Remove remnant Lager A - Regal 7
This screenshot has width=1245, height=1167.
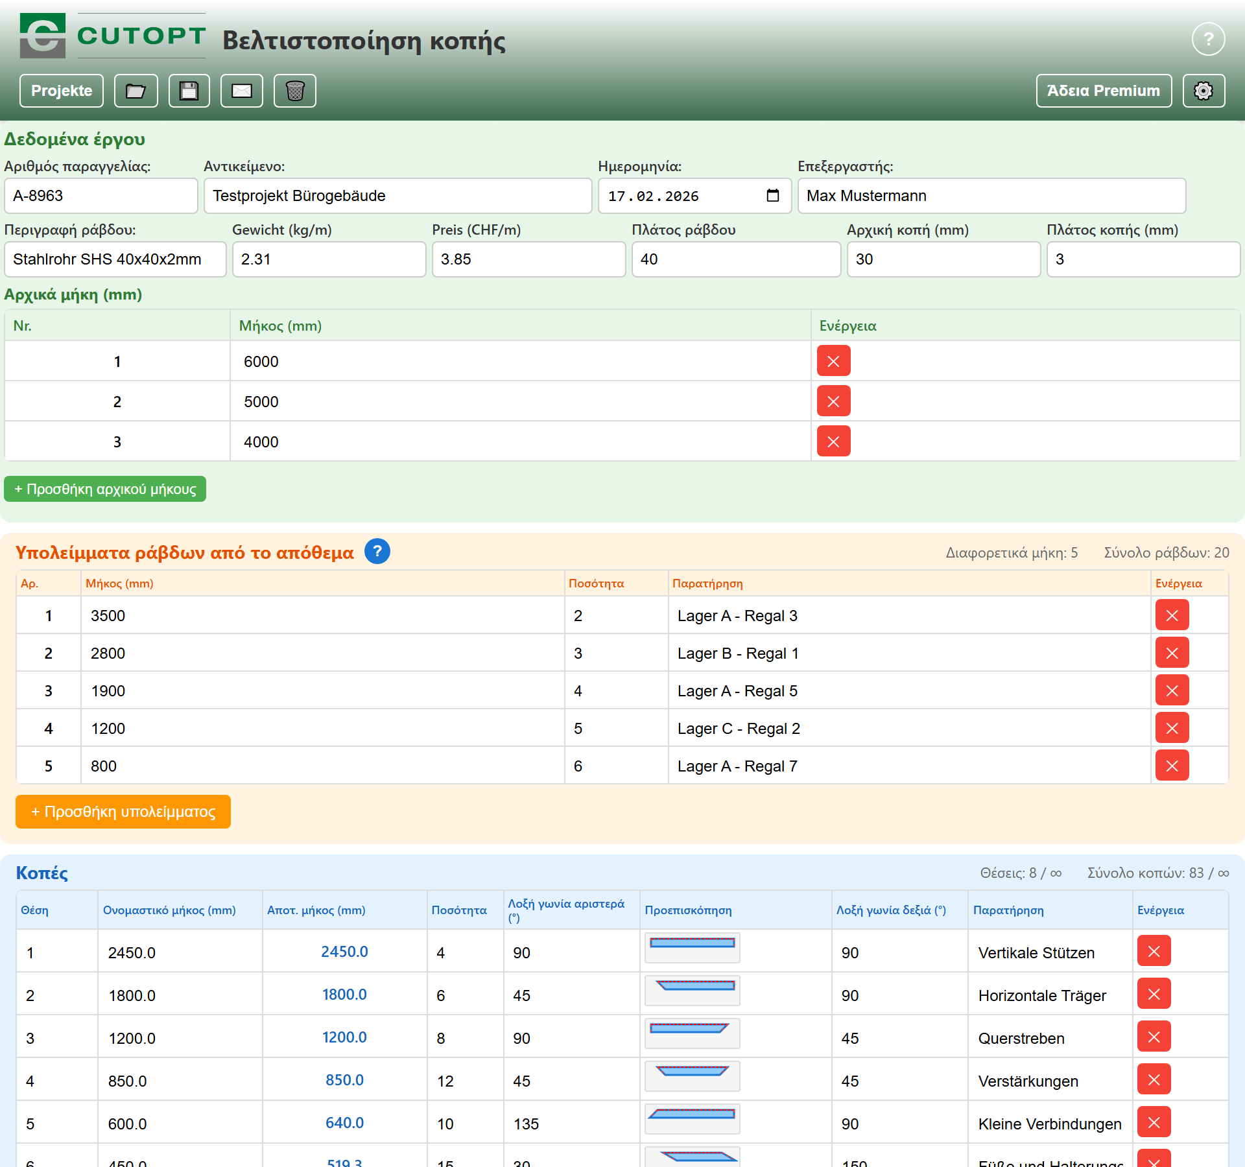click(1172, 766)
